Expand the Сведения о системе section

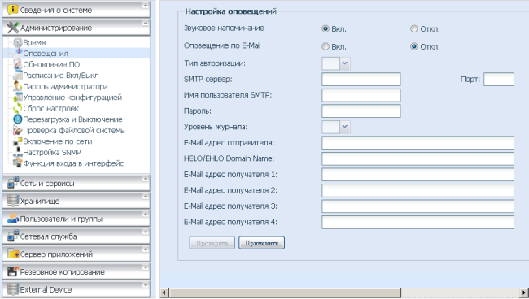point(146,6)
